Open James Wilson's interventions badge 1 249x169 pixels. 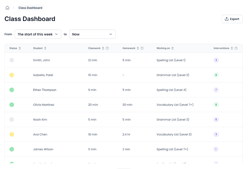tap(216, 149)
